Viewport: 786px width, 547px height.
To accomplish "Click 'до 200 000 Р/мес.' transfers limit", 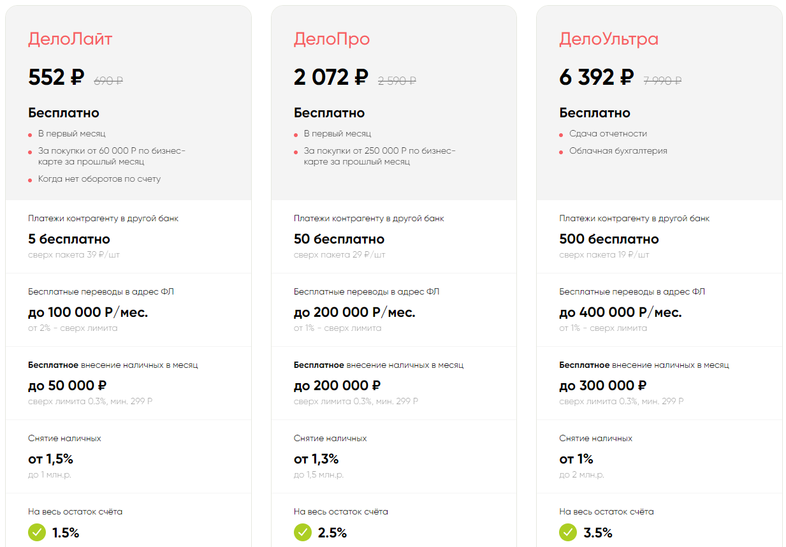I will point(354,312).
